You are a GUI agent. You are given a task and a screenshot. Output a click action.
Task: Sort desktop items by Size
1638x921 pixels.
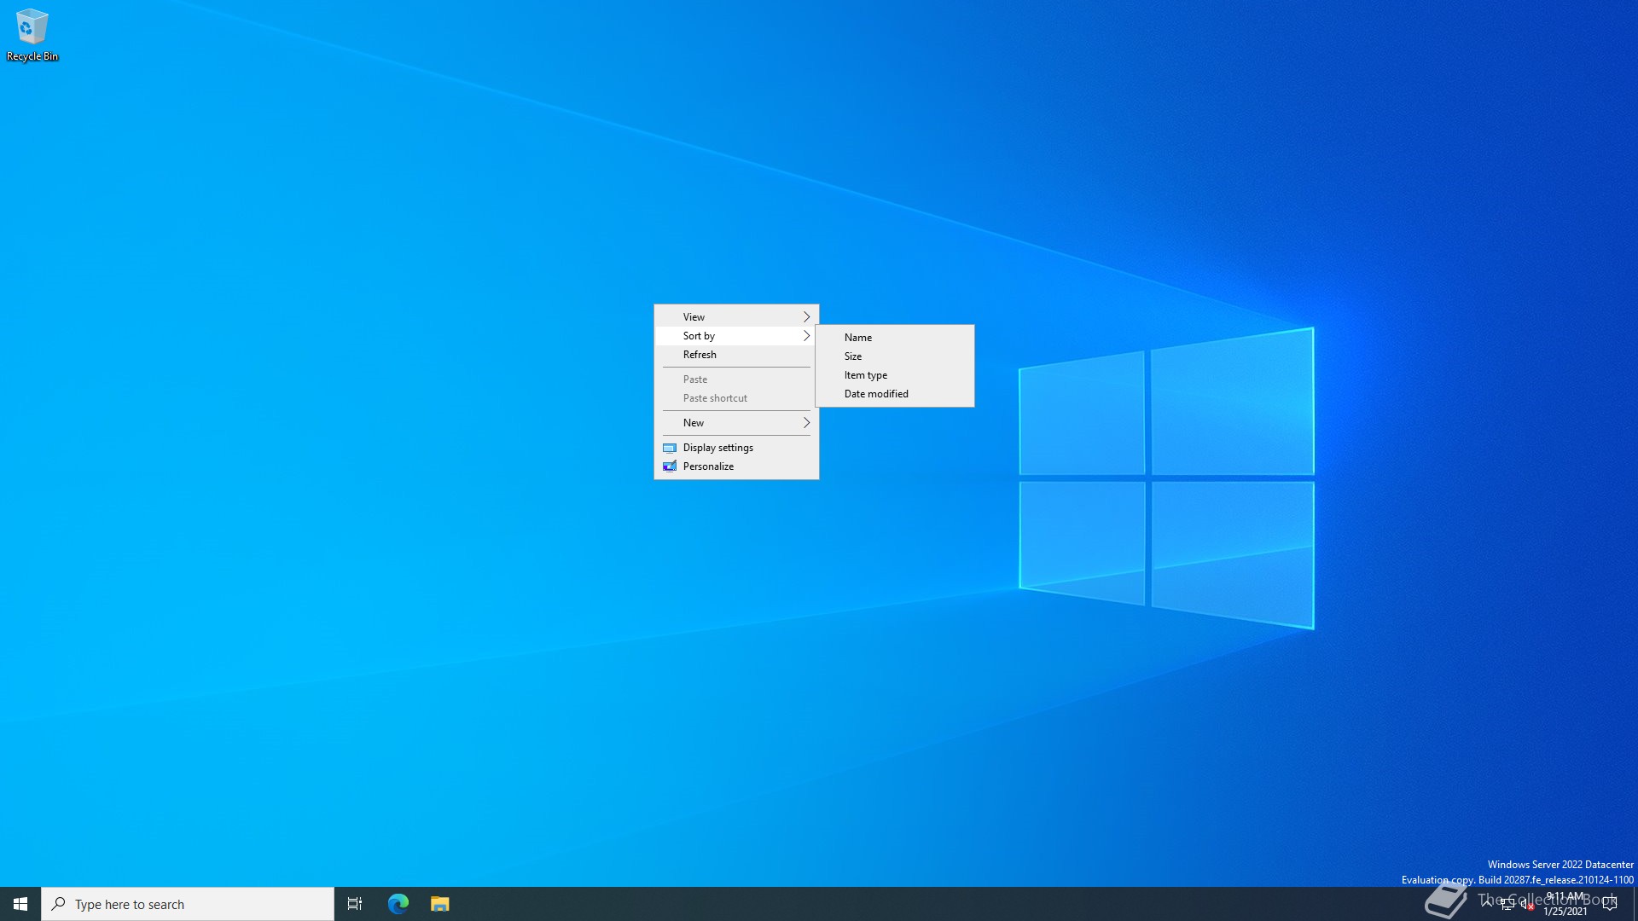pyautogui.click(x=853, y=356)
